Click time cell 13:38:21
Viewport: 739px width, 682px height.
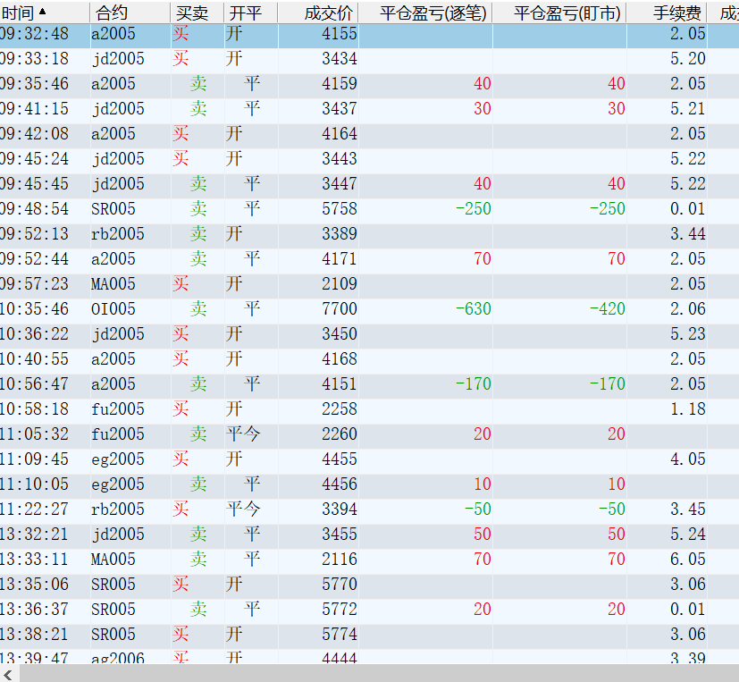point(35,634)
